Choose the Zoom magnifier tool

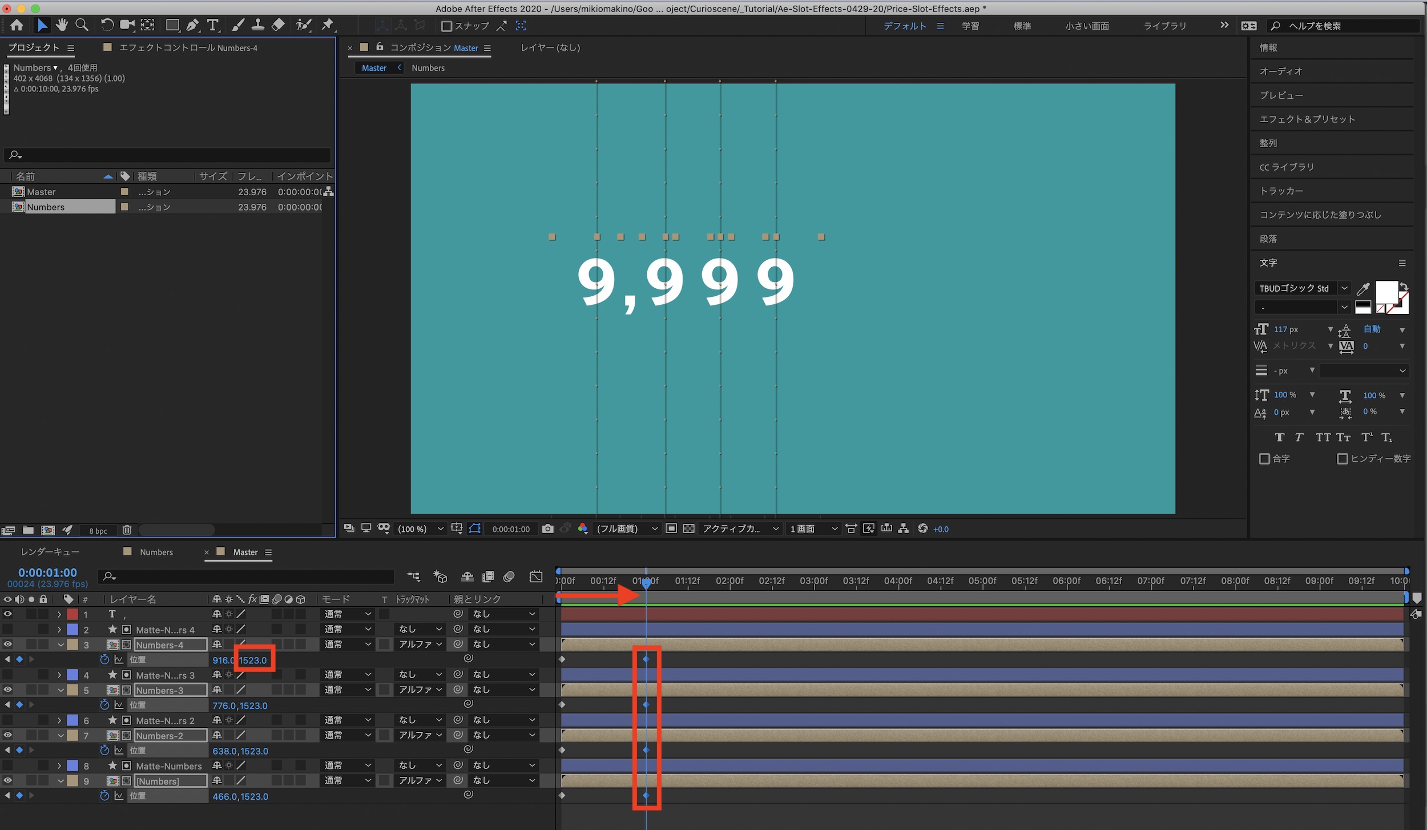point(82,25)
